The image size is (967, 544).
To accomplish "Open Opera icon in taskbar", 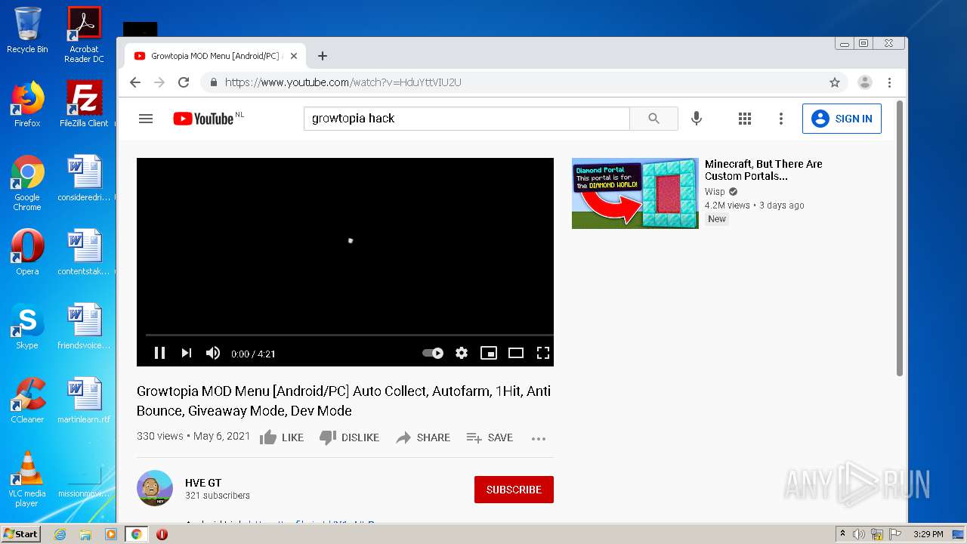I will (162, 534).
